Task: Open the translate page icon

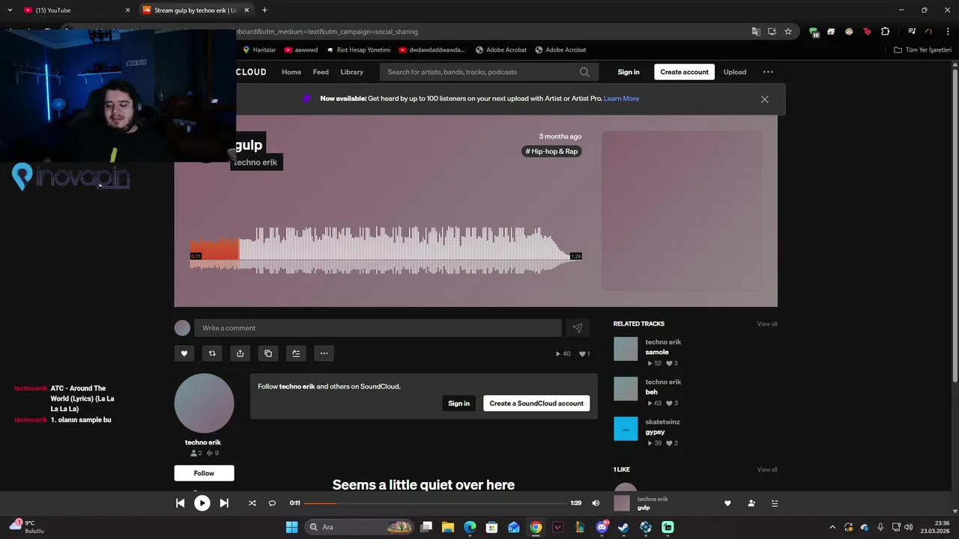Action: click(756, 31)
